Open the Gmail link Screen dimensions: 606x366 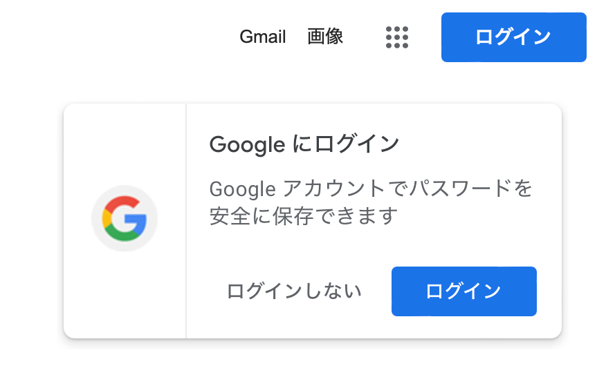coord(263,37)
